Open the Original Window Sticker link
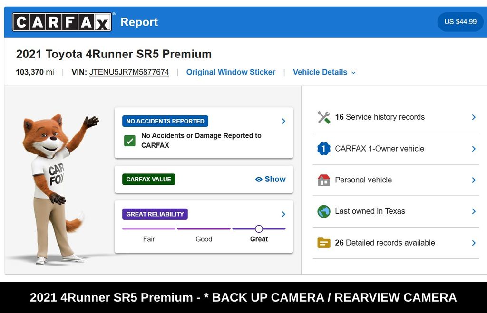The height and width of the screenshot is (313, 487). pos(231,72)
